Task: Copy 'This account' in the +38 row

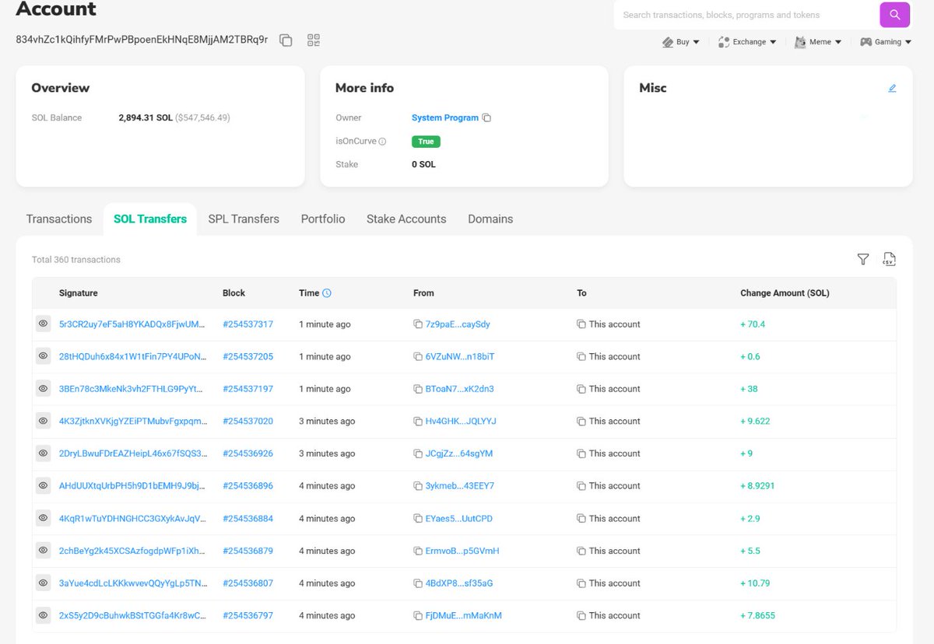Action: click(x=581, y=389)
